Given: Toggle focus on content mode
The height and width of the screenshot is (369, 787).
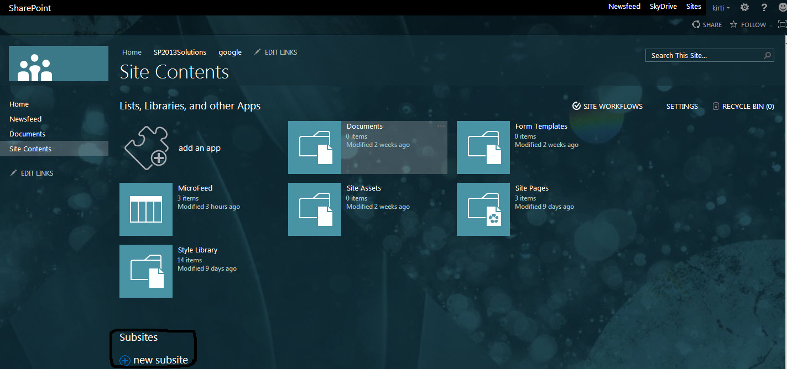Looking at the screenshot, I should [782, 24].
